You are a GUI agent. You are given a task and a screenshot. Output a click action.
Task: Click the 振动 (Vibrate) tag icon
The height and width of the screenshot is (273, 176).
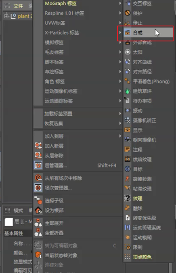(128, 110)
